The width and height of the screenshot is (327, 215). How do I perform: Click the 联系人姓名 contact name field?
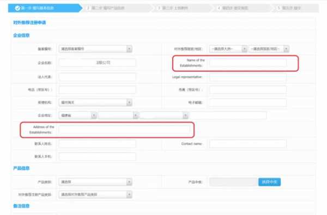97,144
